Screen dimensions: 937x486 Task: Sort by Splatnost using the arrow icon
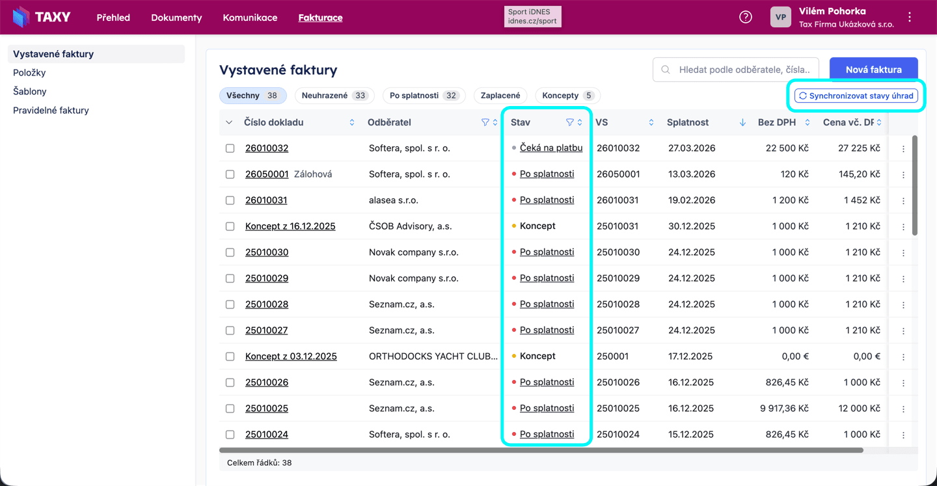pos(742,122)
